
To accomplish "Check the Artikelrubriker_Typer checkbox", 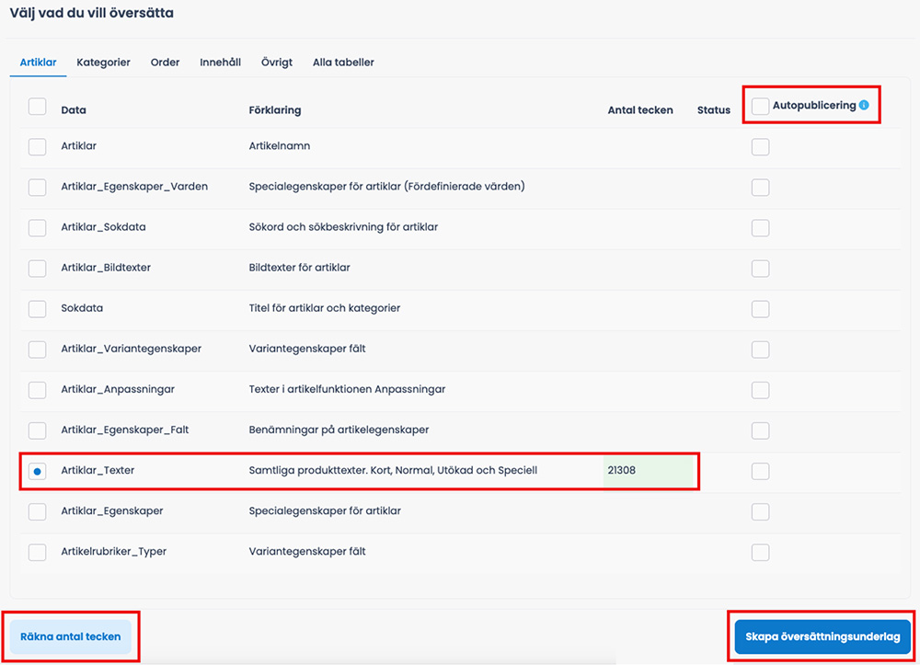I will point(38,552).
